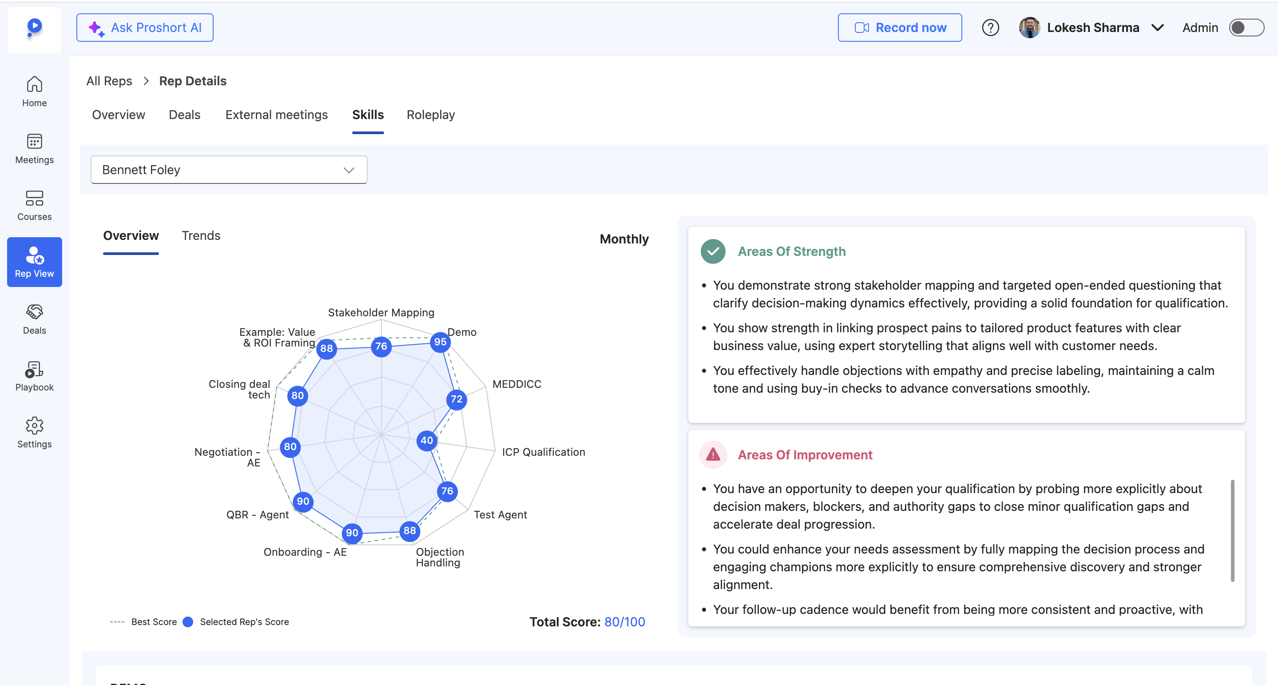Click the Proshort logo icon
Image resolution: width=1278 pixels, height=685 pixels.
34,28
